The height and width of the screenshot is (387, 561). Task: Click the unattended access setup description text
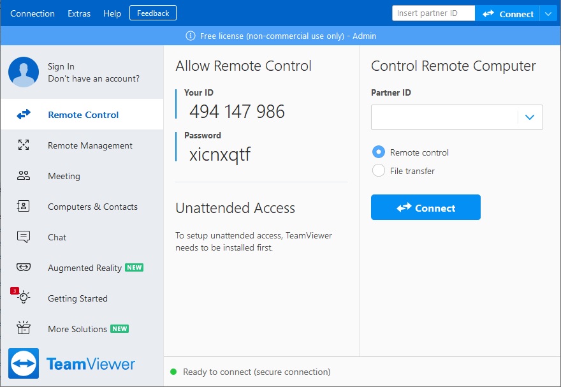pyautogui.click(x=254, y=242)
